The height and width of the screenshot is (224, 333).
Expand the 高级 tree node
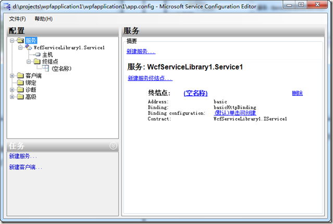point(12,97)
